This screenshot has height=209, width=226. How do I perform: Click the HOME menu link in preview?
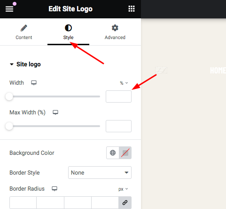click(x=218, y=70)
